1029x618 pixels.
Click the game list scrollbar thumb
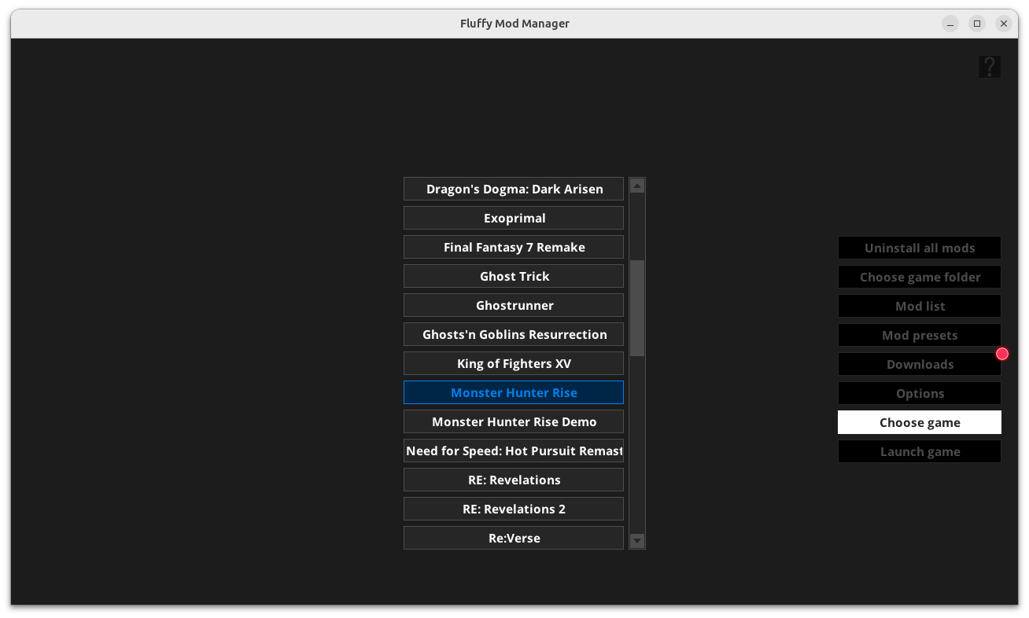point(637,308)
